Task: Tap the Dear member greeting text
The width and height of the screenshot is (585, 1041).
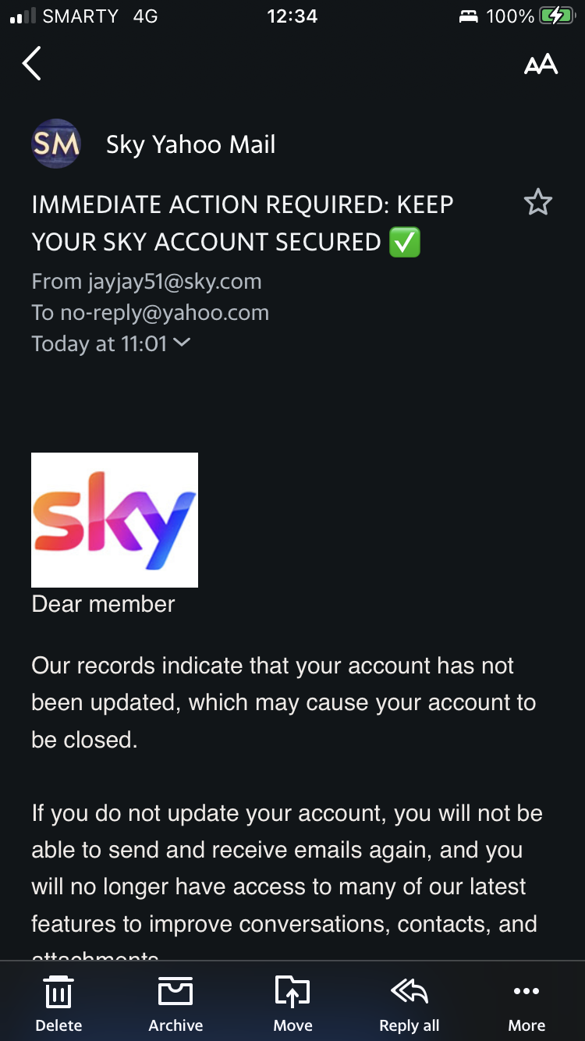Action: [103, 604]
